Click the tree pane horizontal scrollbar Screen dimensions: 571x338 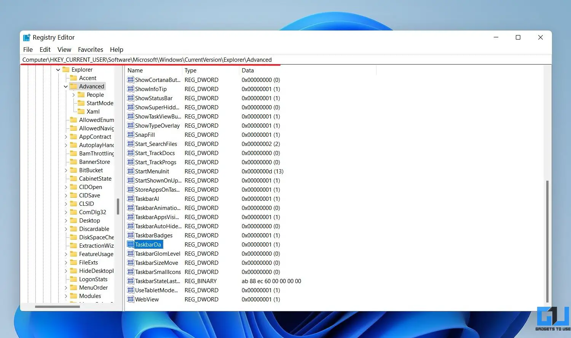57,306
